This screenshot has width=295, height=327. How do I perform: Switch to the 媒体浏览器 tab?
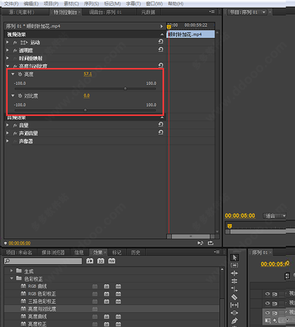tap(53, 253)
